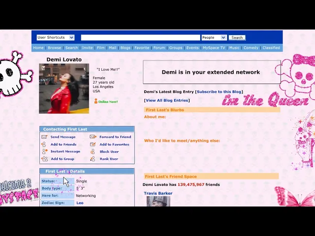Image resolution: width=315 pixels, height=236 pixels.
Task: Go to Home in navigation bar
Action: point(38,48)
